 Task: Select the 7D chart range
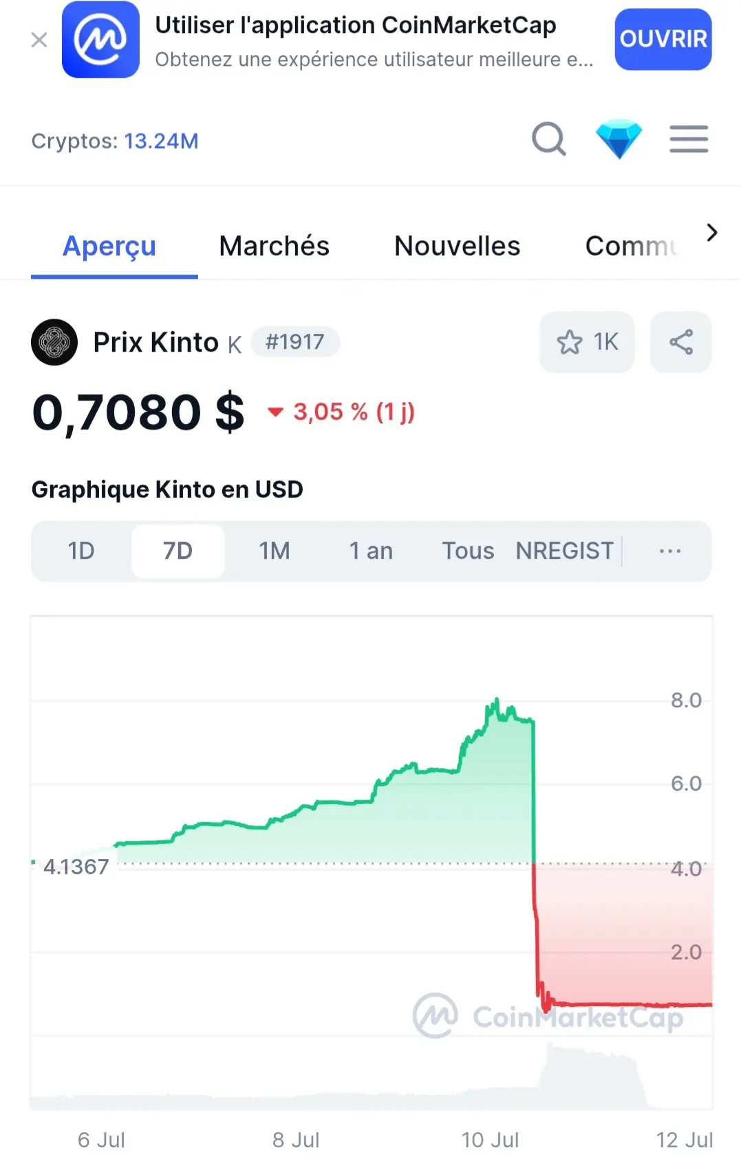(178, 551)
